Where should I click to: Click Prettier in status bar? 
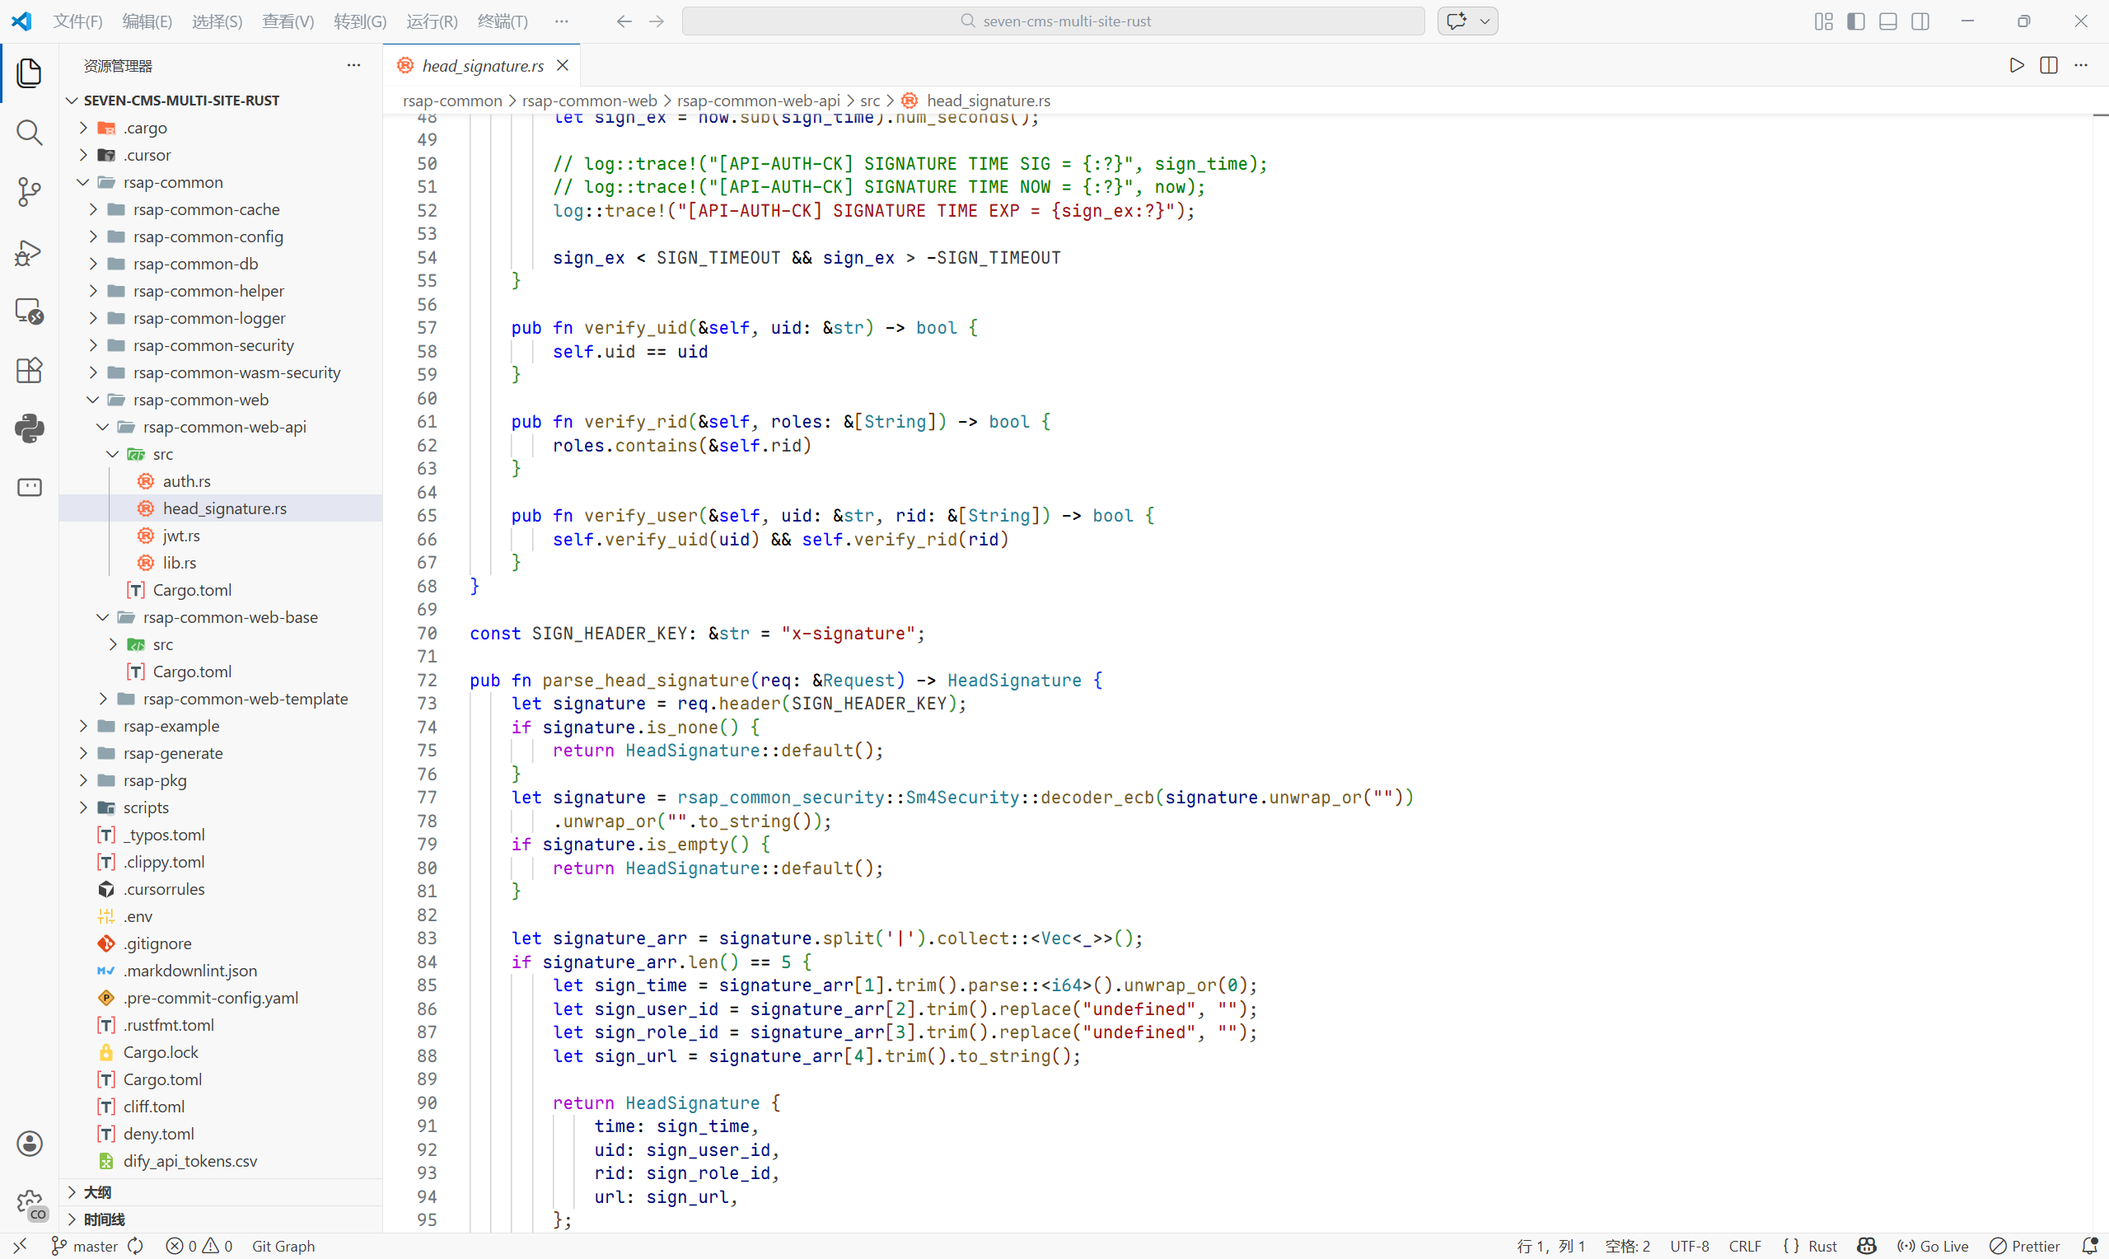[2025, 1246]
